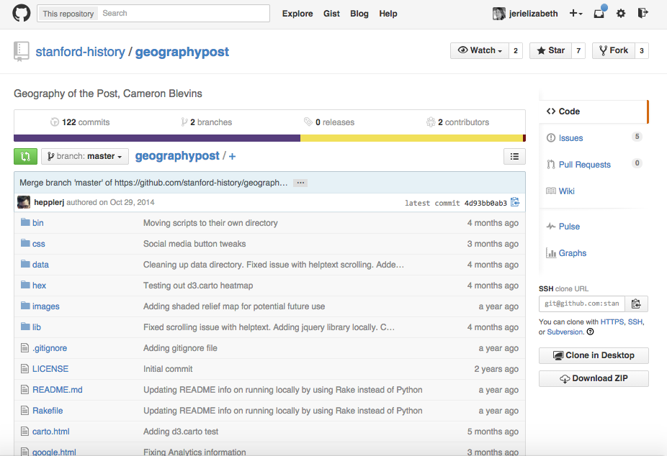Open the Watch dropdown button
Screen dimensions: 667x456
[x=480, y=50]
